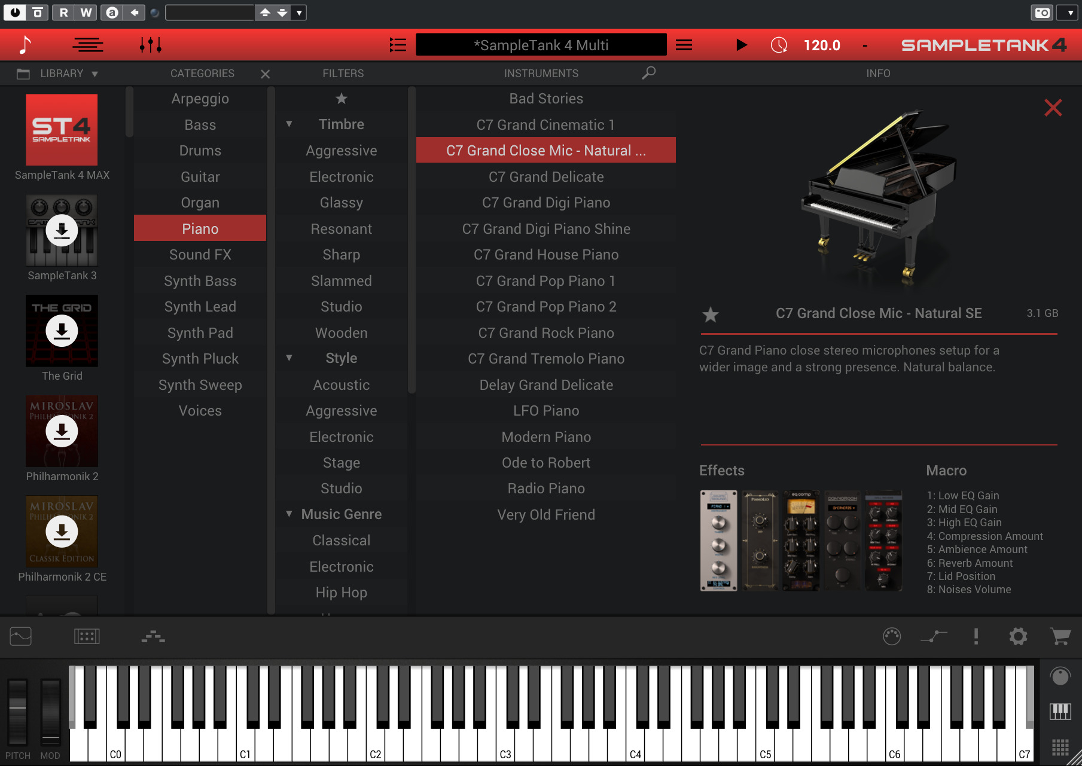This screenshot has height=766, width=1082.
Task: Open the browser view via note icon
Action: [x=25, y=45]
